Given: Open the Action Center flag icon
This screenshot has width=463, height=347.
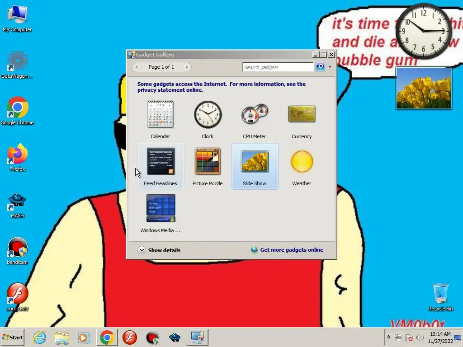Looking at the screenshot, I should click(x=409, y=337).
